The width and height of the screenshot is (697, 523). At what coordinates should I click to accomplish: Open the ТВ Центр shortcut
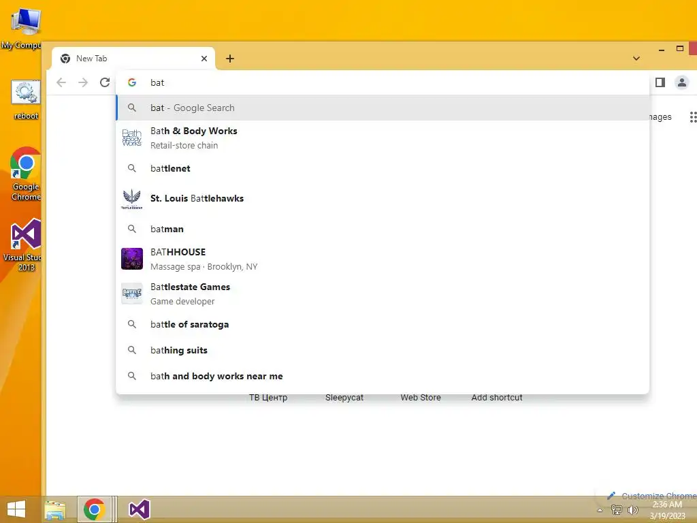coord(268,398)
